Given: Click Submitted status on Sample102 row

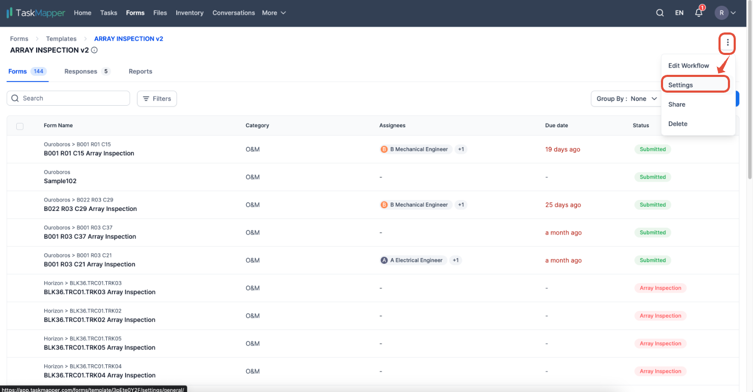Looking at the screenshot, I should (653, 177).
